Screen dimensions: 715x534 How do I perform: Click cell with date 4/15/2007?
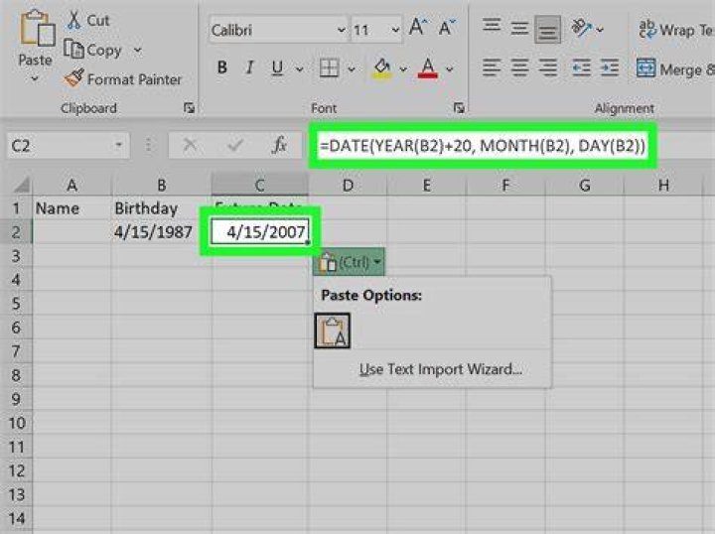260,231
